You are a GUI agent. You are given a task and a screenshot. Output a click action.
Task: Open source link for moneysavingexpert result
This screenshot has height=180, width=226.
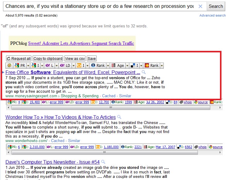203,102
